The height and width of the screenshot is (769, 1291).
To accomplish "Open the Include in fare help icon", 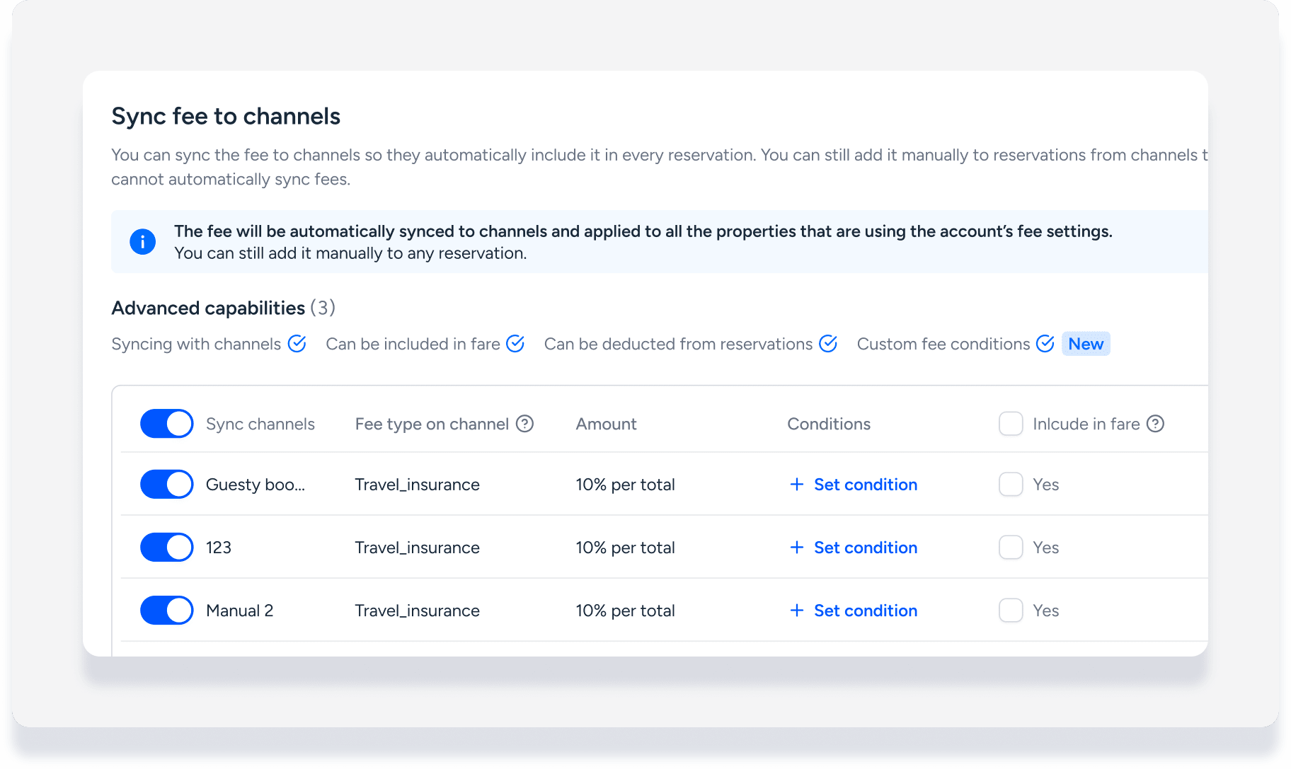I will point(1155,424).
